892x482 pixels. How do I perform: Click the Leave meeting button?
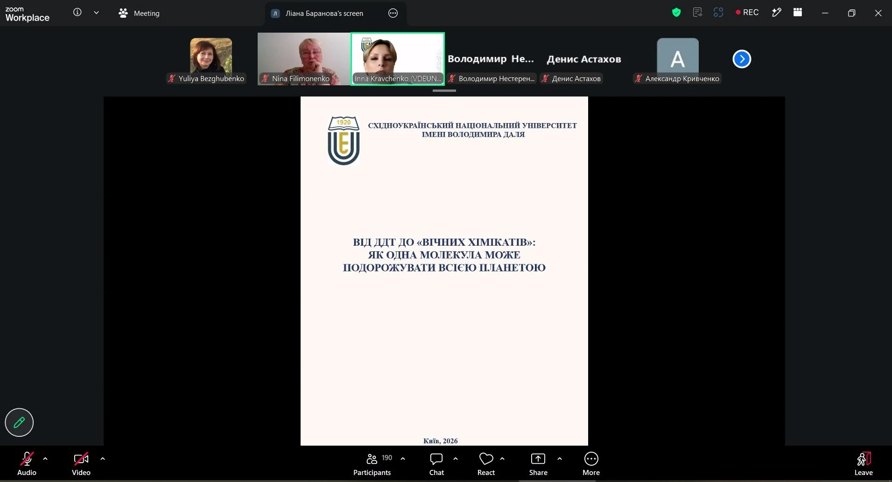point(864,464)
